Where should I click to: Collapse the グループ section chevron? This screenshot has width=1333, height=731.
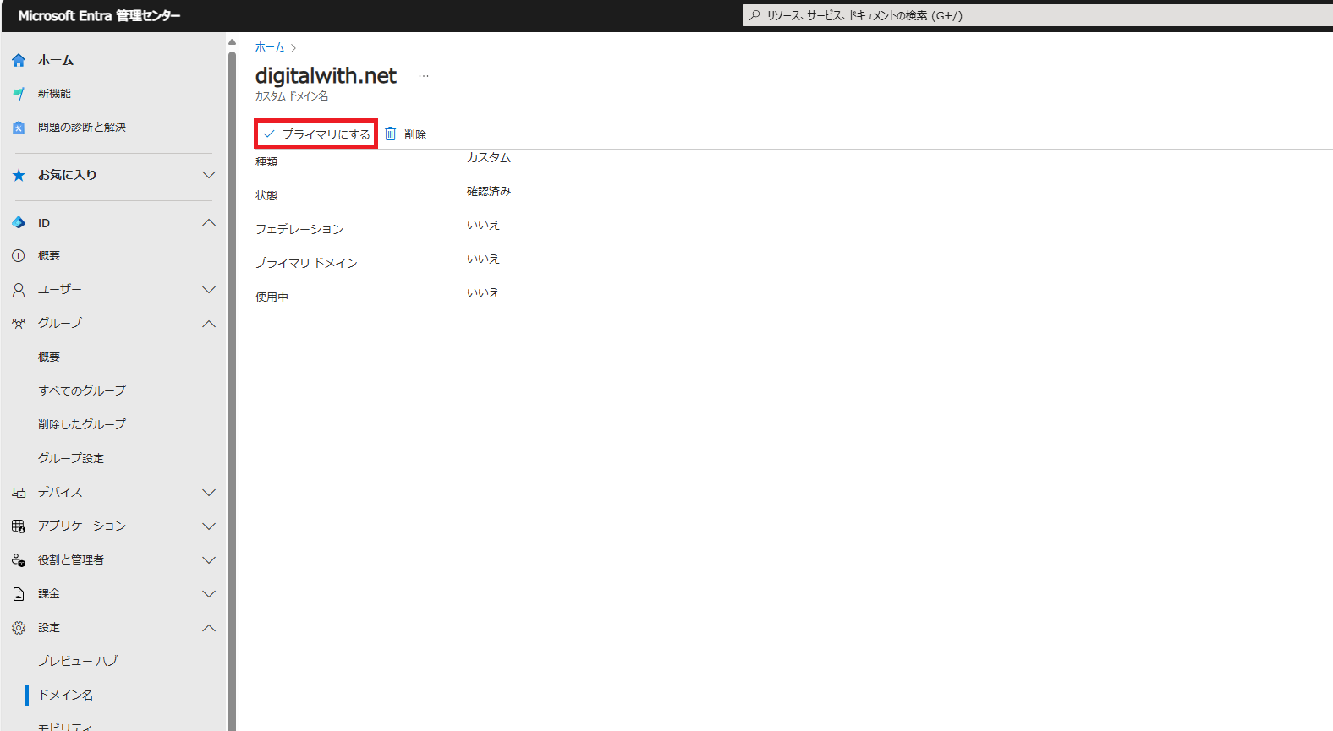[209, 324]
